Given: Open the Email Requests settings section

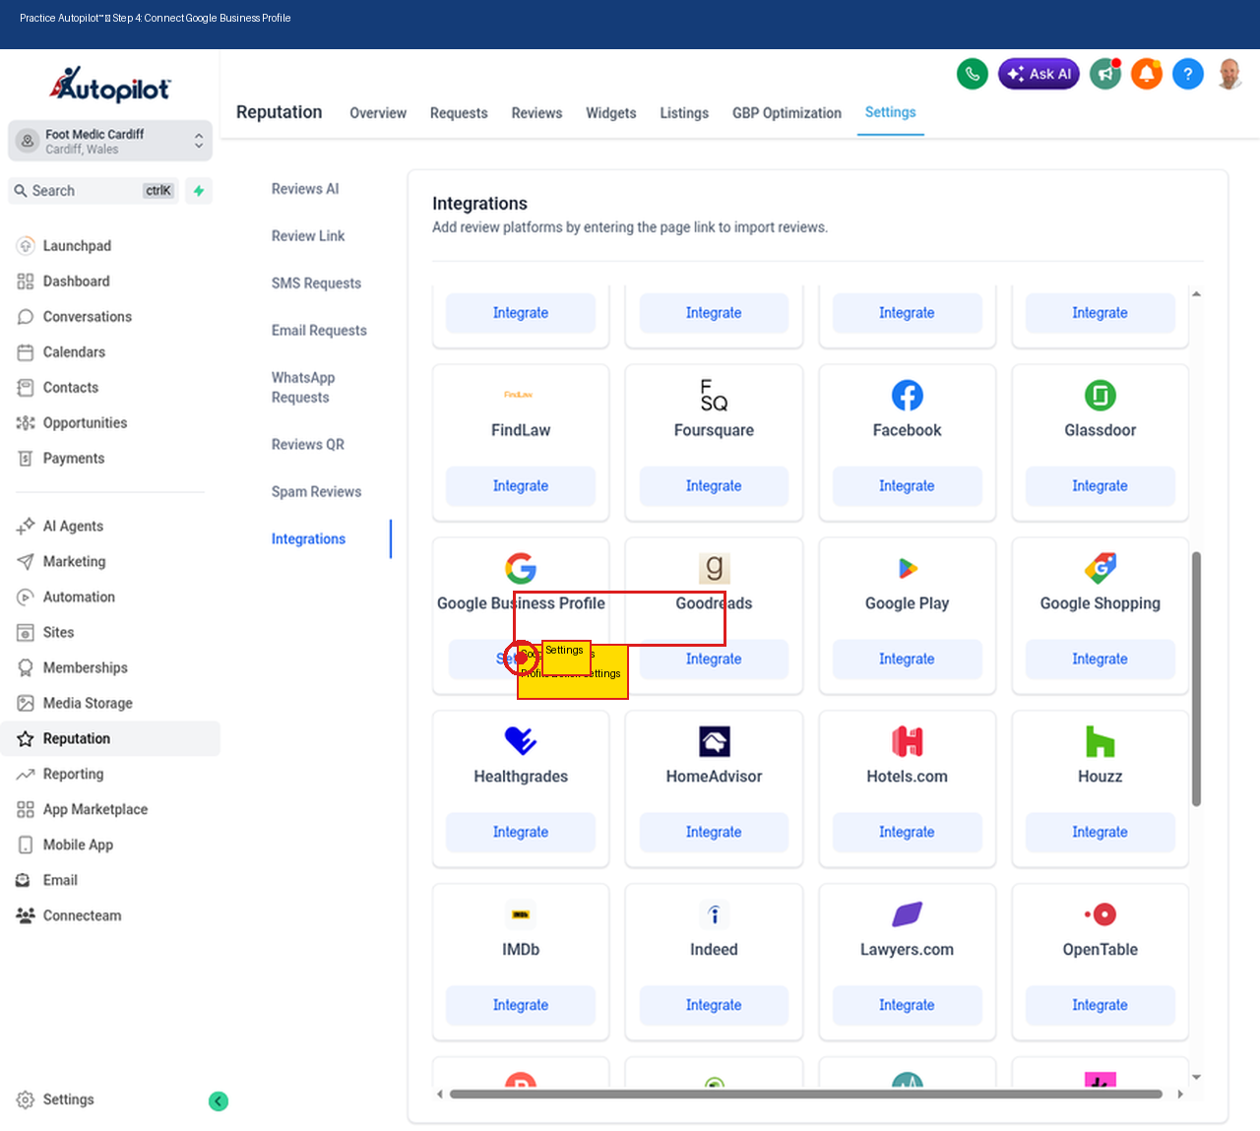Looking at the screenshot, I should click(x=319, y=331).
